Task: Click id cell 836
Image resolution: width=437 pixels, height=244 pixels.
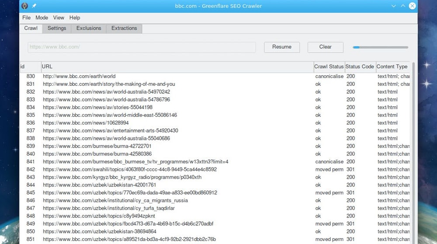Action: tap(31, 123)
